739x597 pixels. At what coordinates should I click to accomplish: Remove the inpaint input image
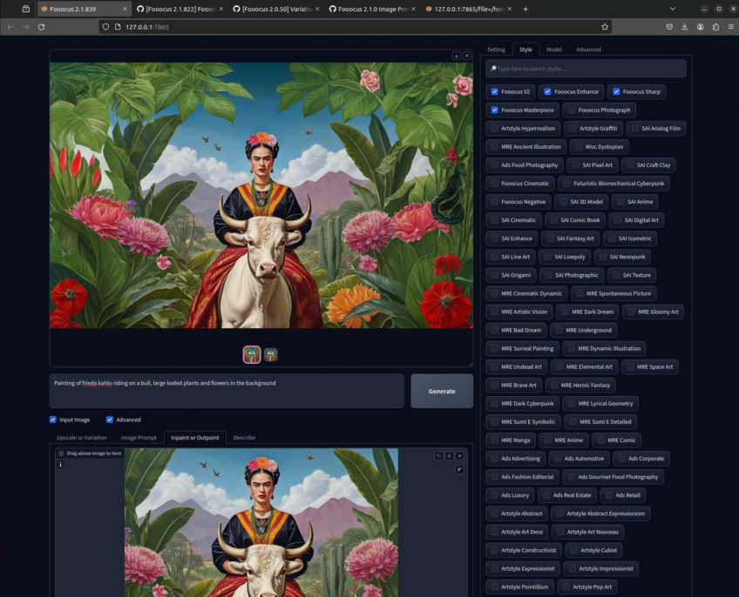pos(460,455)
